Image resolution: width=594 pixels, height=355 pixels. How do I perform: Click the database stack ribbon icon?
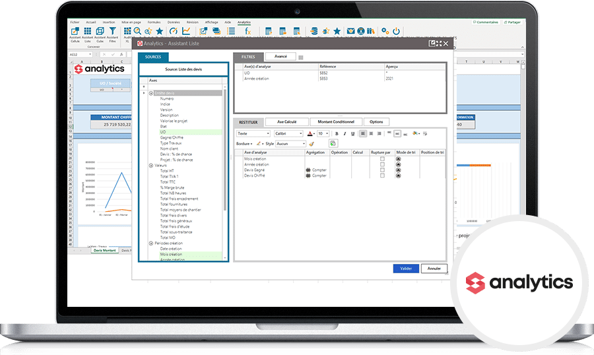point(314,31)
